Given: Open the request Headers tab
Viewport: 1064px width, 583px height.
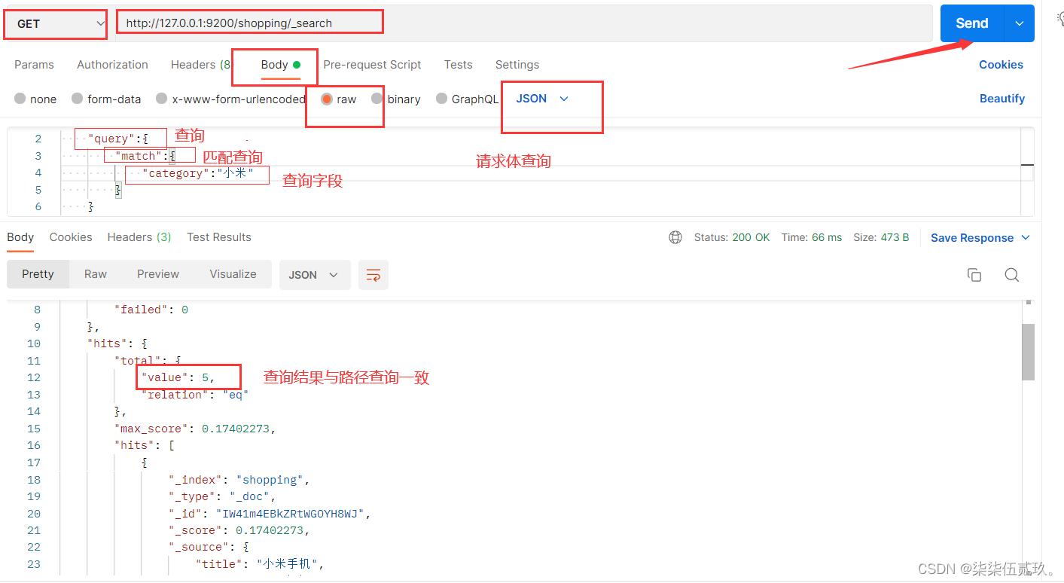Looking at the screenshot, I should click(x=201, y=65).
